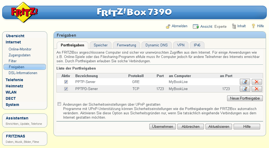Open the Fernwartung tab
The height and width of the screenshot is (148, 269).
[x=126, y=45]
